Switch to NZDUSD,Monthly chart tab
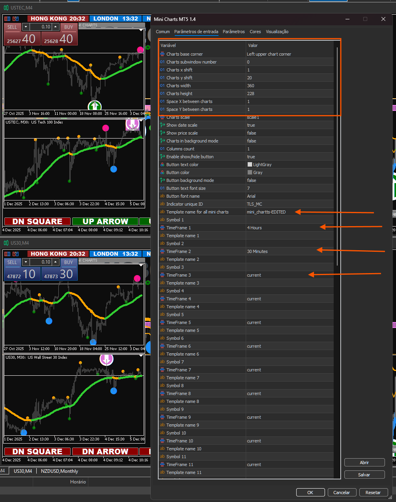This screenshot has width=396, height=502. (x=60, y=471)
